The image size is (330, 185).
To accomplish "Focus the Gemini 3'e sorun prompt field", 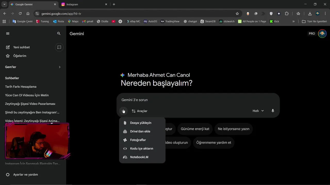I will click(198, 100).
